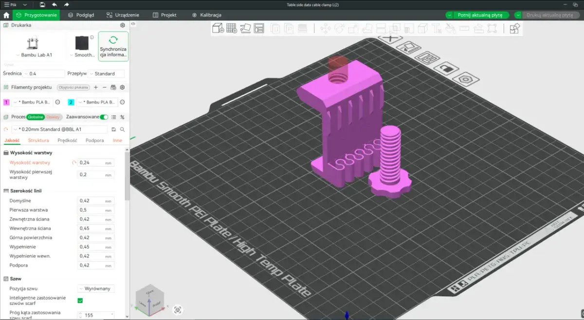This screenshot has width=584, height=320.
Task: Activate the Auto-arrange objects icon
Action: tap(259, 28)
